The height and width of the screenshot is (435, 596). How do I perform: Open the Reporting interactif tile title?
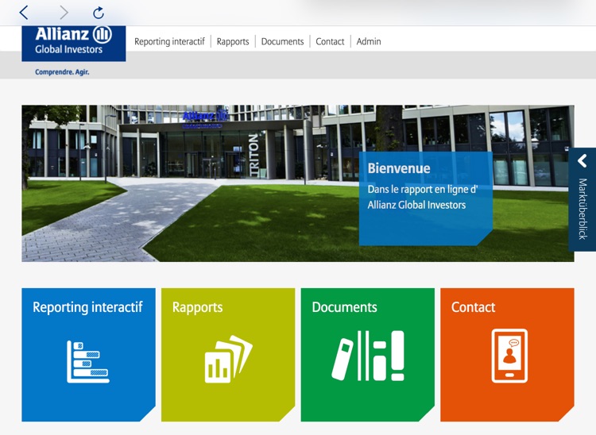click(x=87, y=307)
